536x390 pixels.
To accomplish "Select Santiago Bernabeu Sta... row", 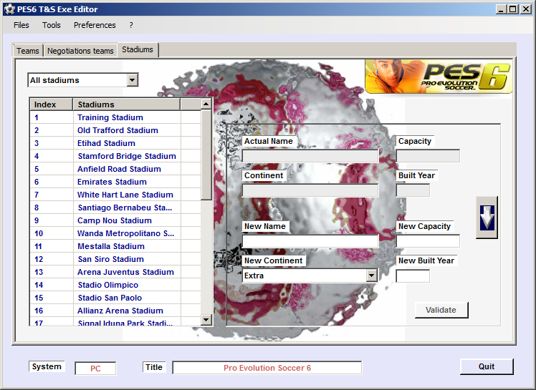I will tap(115, 208).
